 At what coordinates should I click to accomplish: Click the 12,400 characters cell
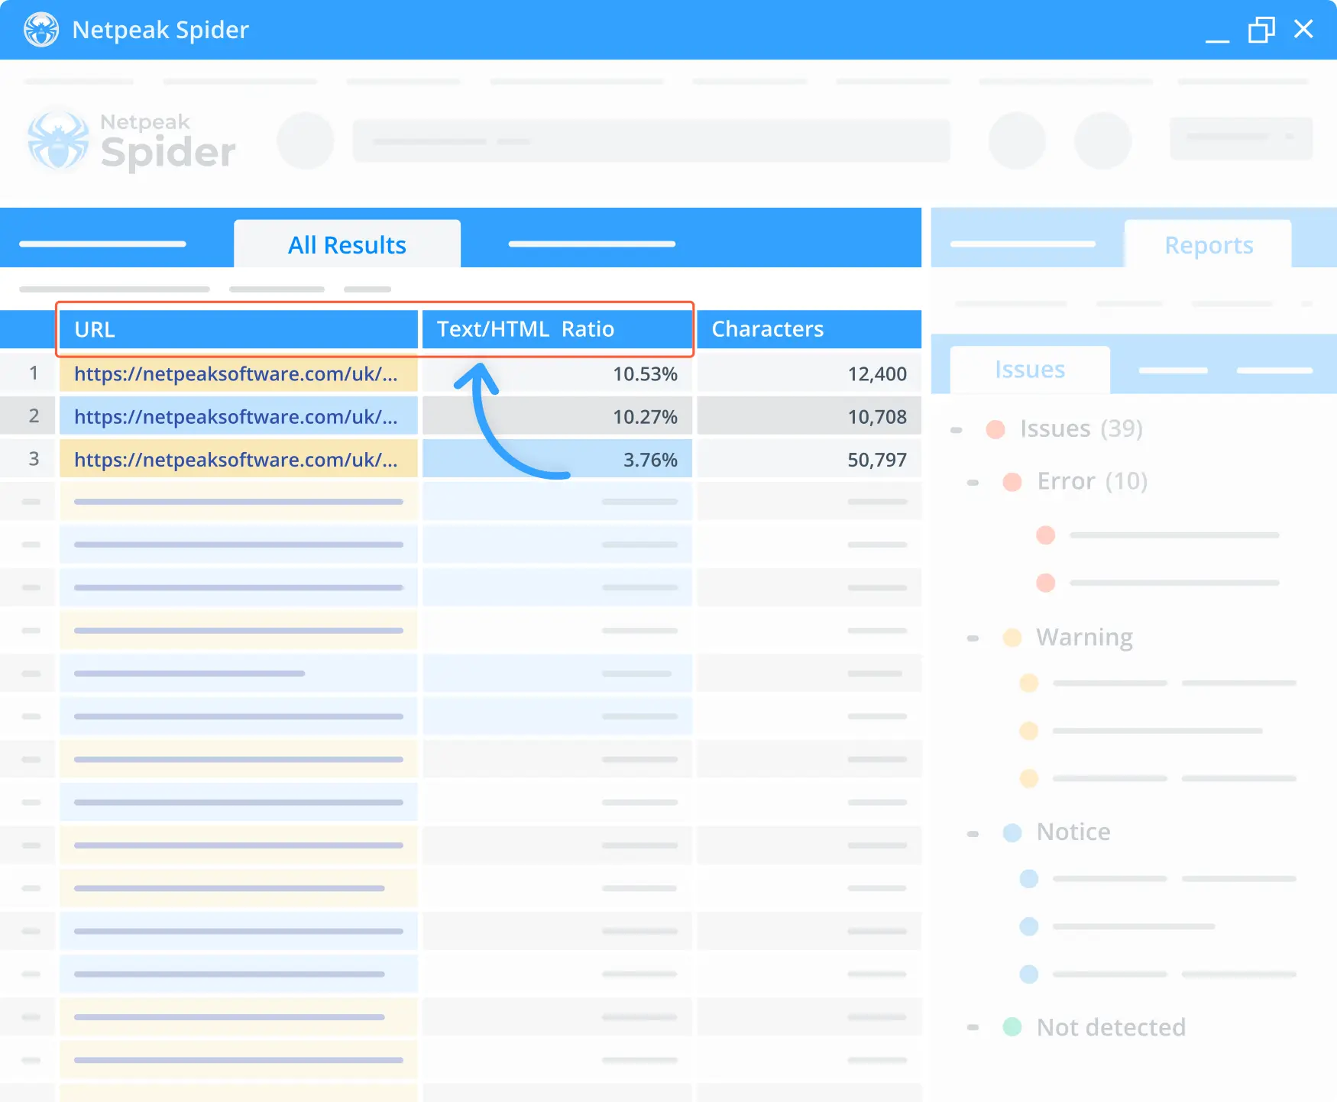pyautogui.click(x=809, y=373)
